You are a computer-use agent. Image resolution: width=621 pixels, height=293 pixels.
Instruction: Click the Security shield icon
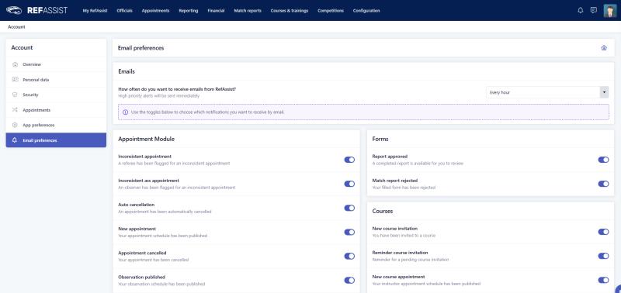click(15, 95)
